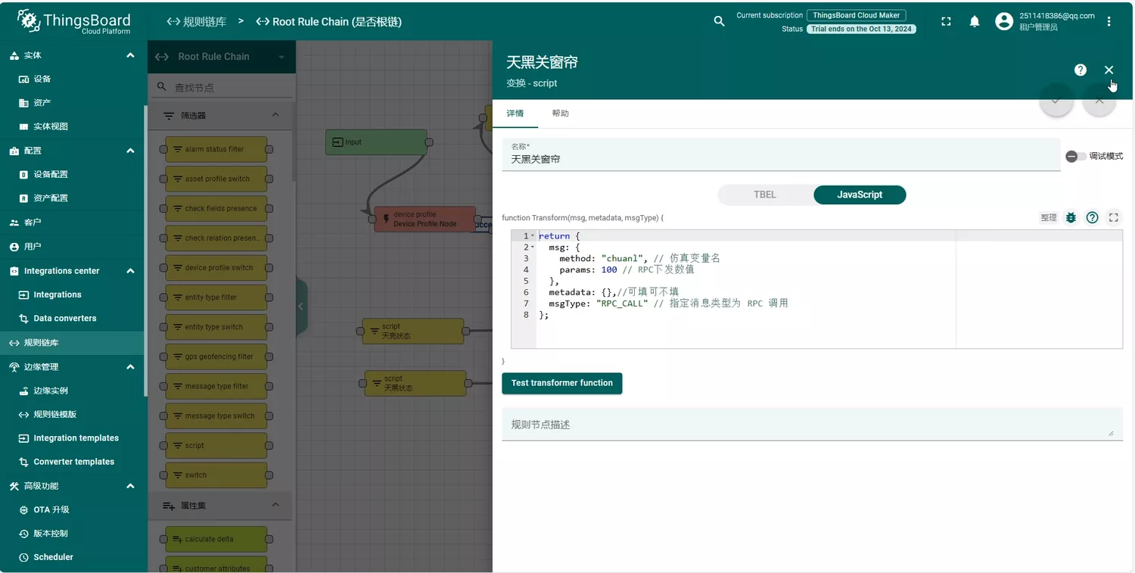Toggle fullscreen mode in top bar
1135x573 pixels.
pyautogui.click(x=946, y=22)
